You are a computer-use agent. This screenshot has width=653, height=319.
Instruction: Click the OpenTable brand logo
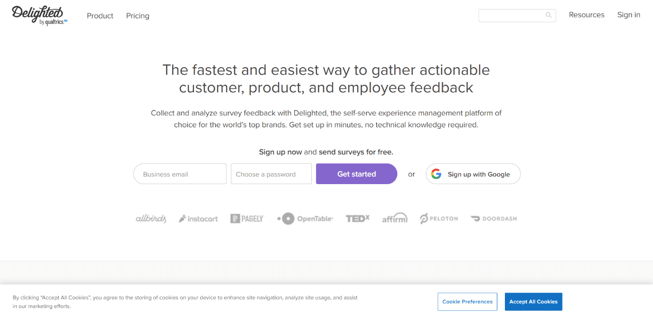point(305,219)
